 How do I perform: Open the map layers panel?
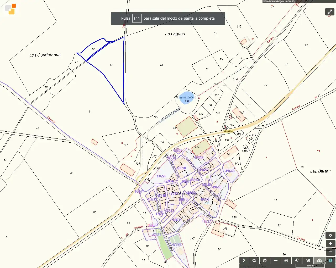click(x=265, y=260)
